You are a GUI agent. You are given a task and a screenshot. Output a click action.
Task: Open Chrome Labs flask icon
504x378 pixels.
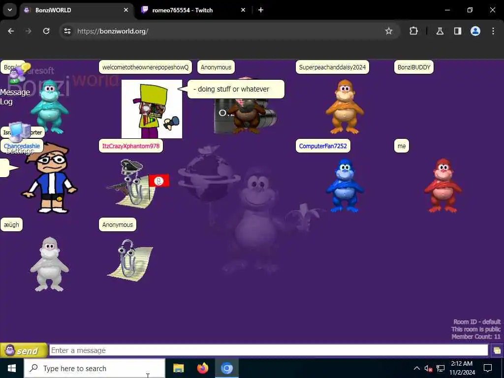(x=440, y=31)
